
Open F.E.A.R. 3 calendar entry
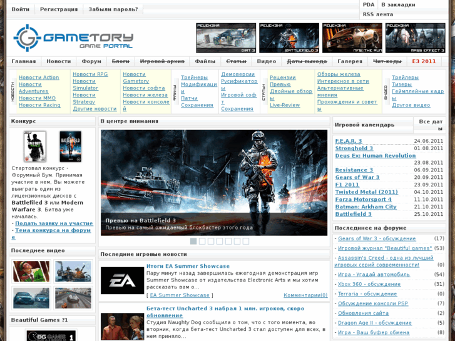click(x=349, y=141)
